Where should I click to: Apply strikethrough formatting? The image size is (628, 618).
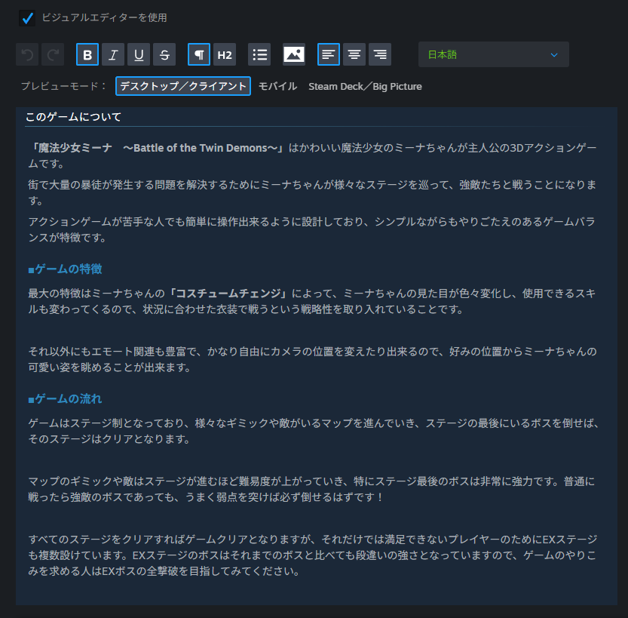[x=164, y=54]
